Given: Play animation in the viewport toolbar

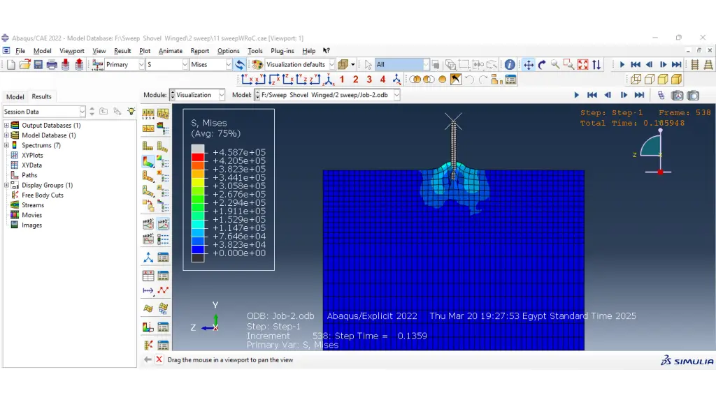Looking at the screenshot, I should click(x=576, y=95).
